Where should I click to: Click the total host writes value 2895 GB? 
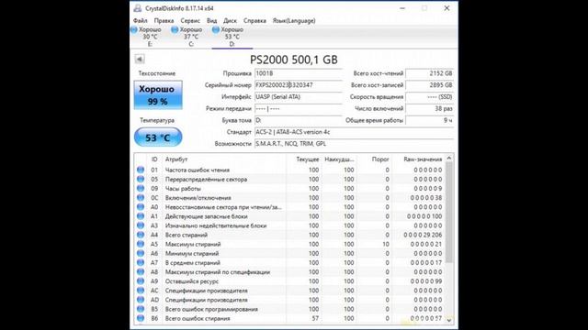click(429, 85)
